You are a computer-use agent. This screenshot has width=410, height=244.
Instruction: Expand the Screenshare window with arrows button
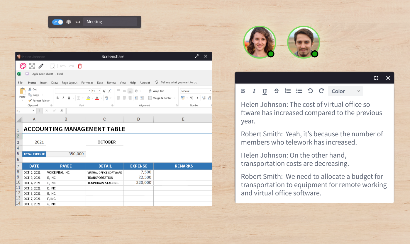pyautogui.click(x=196, y=56)
